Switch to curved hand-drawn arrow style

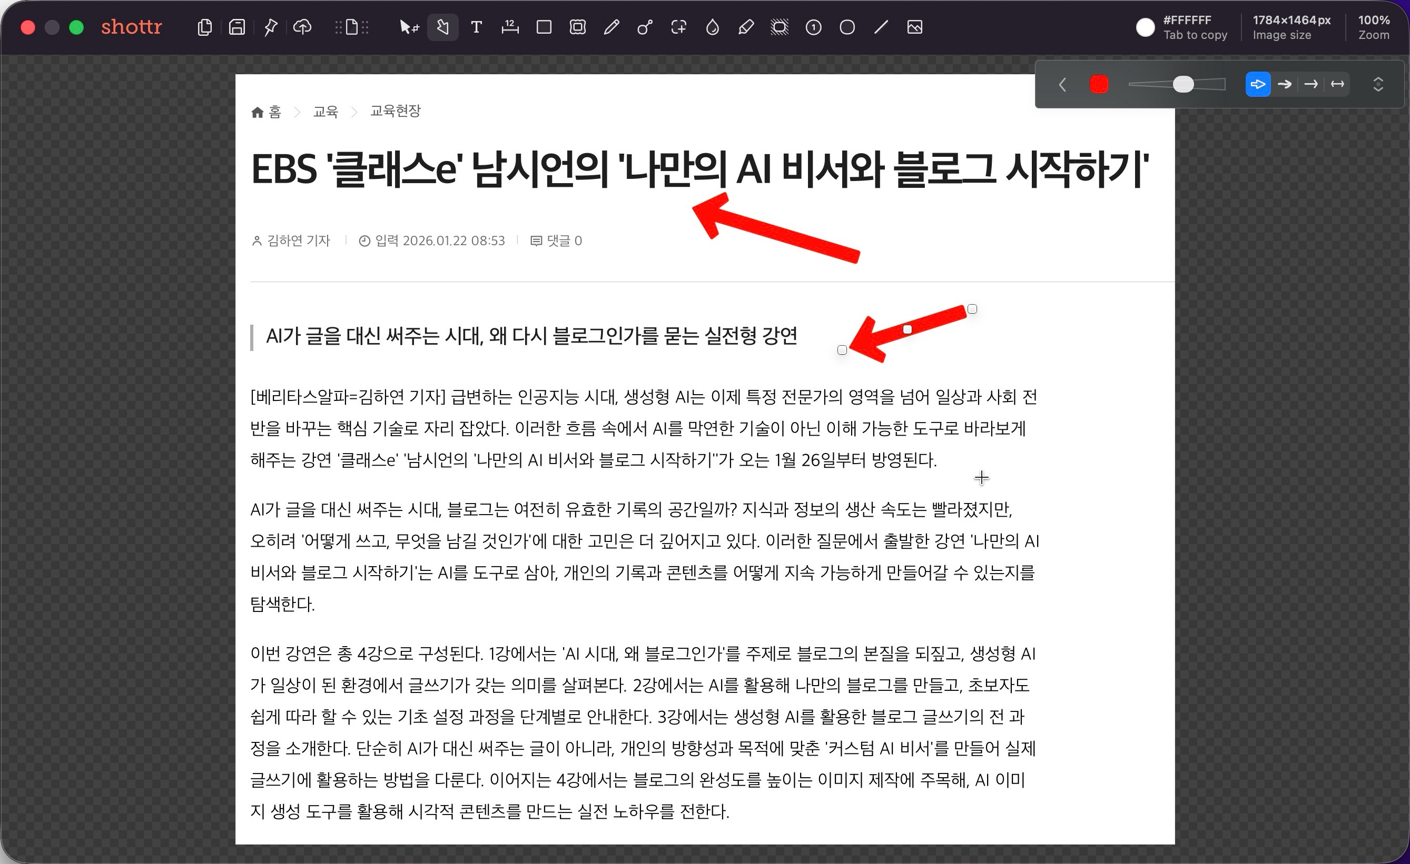(1285, 85)
